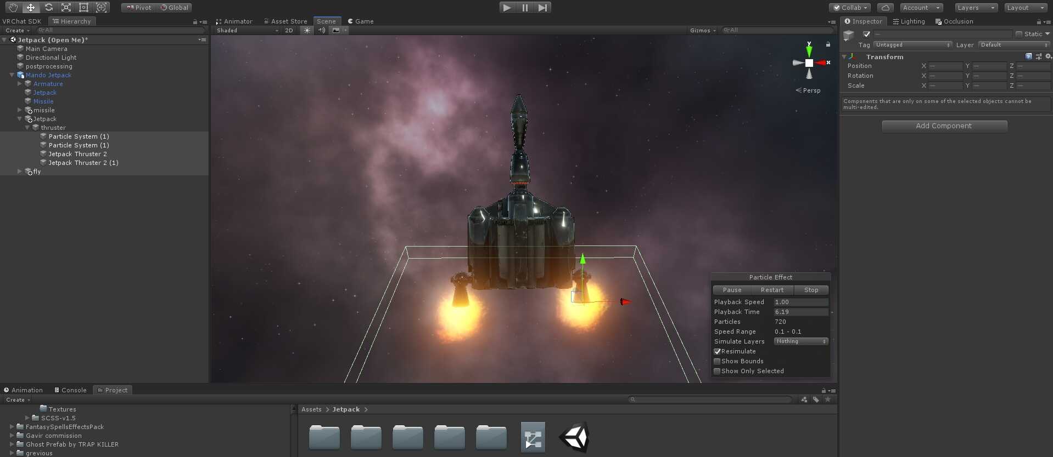Click the cloud services icon
Screen dimensions: 1053x457
[885, 8]
